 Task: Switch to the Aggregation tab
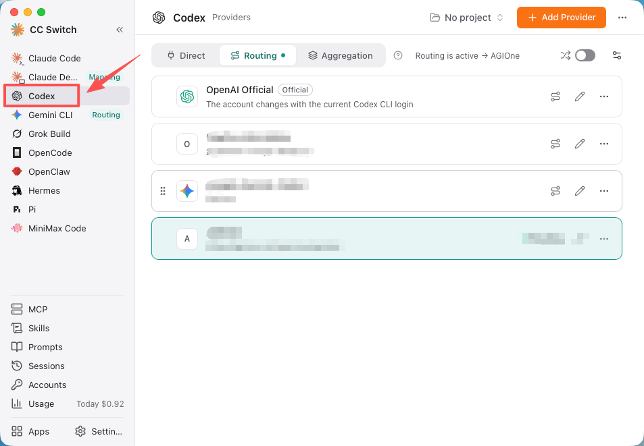341,55
